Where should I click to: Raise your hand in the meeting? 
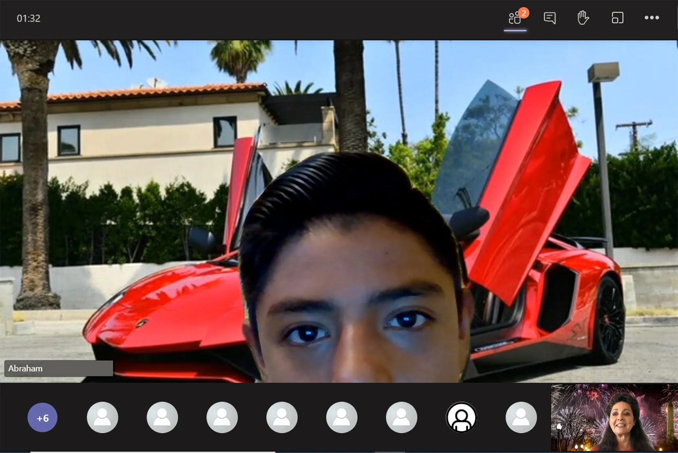coord(583,18)
